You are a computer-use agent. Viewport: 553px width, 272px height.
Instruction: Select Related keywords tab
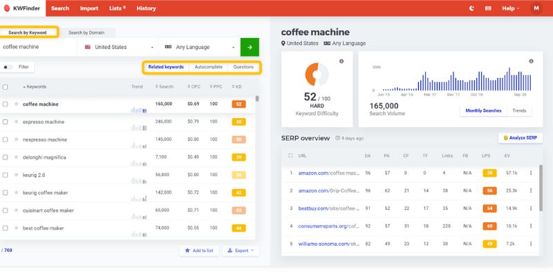point(166,67)
